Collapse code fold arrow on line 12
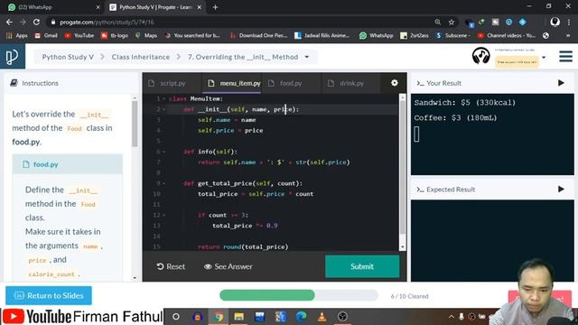This screenshot has width=578, height=325. click(164, 215)
